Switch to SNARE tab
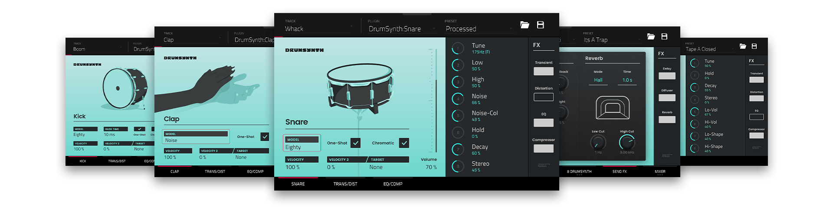 click(298, 184)
